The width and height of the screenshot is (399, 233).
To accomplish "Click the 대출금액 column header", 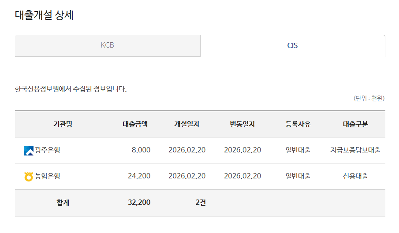I will point(135,124).
